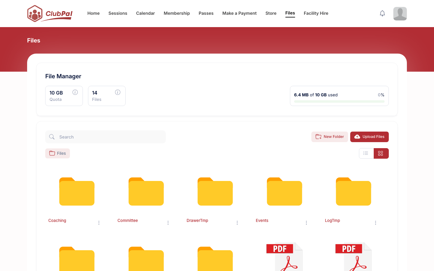Click the storage usage progress bar

point(339,101)
